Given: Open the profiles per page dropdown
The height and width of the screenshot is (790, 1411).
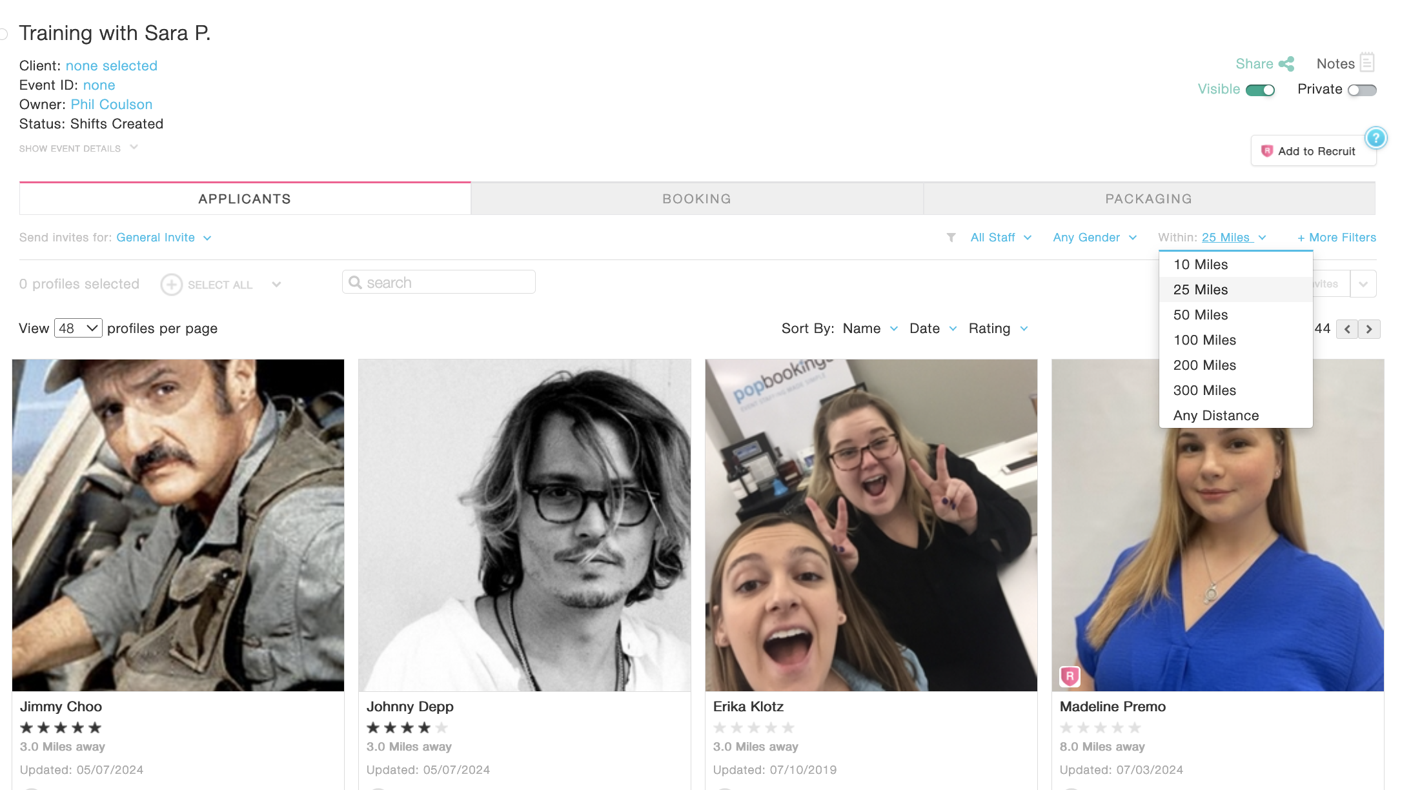Looking at the screenshot, I should pyautogui.click(x=78, y=329).
